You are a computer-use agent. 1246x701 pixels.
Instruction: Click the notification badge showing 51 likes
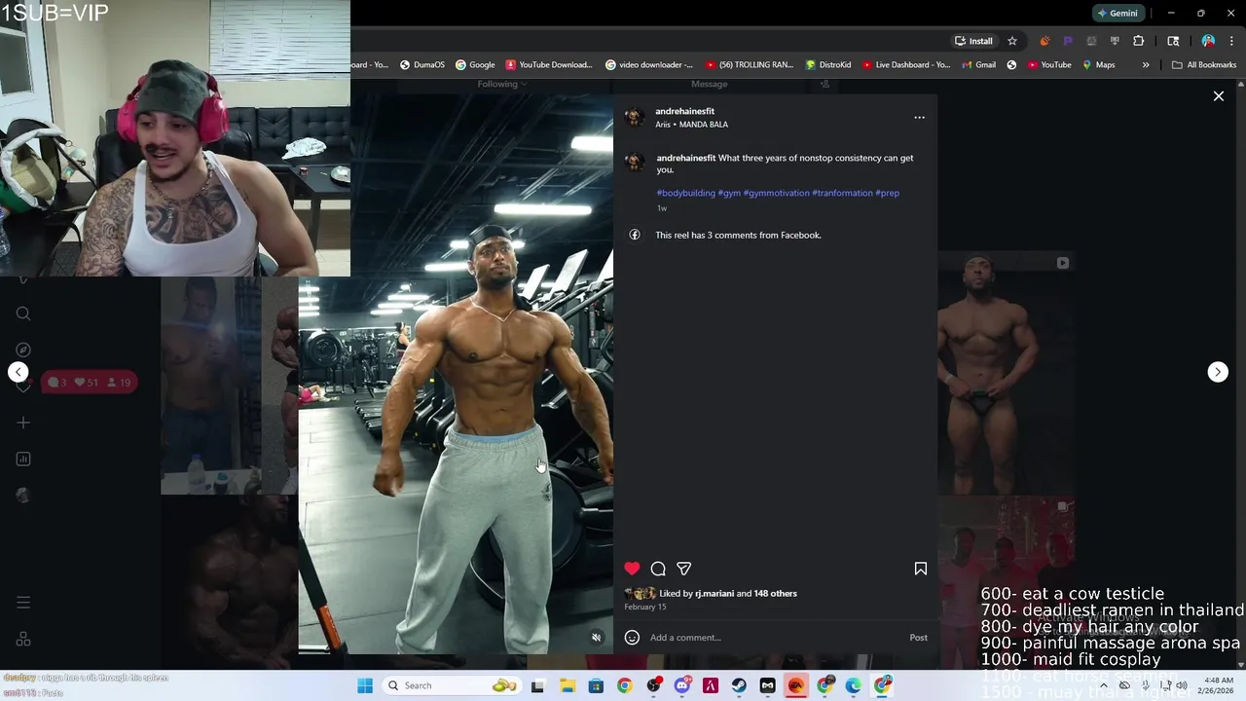point(87,383)
